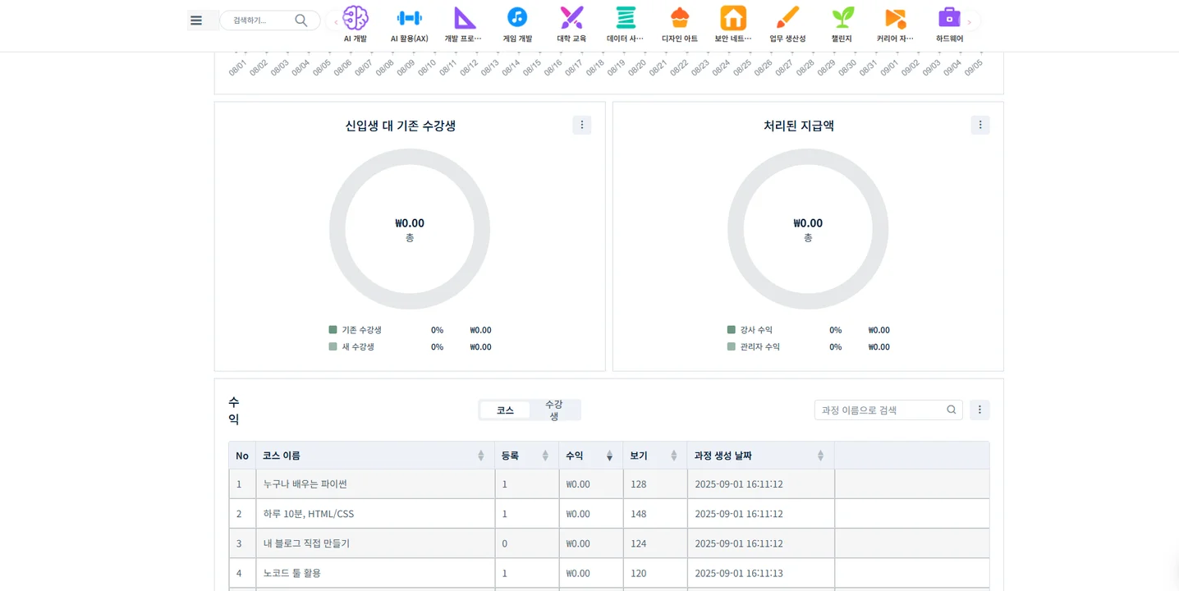Open options menu for 신입생 대 기존 수강생
The width and height of the screenshot is (1179, 591).
tap(581, 125)
